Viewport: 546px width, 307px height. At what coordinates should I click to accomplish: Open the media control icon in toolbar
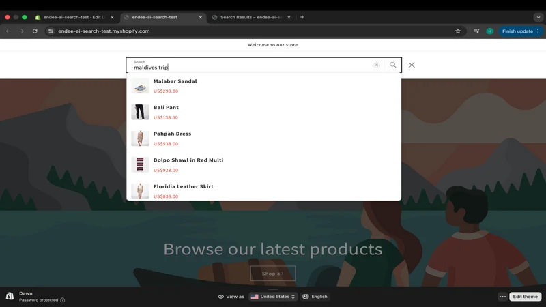476,31
